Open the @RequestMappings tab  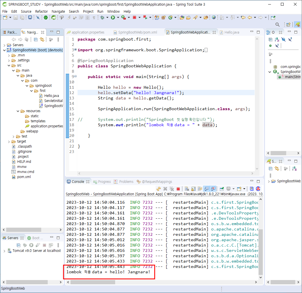tap(154, 182)
